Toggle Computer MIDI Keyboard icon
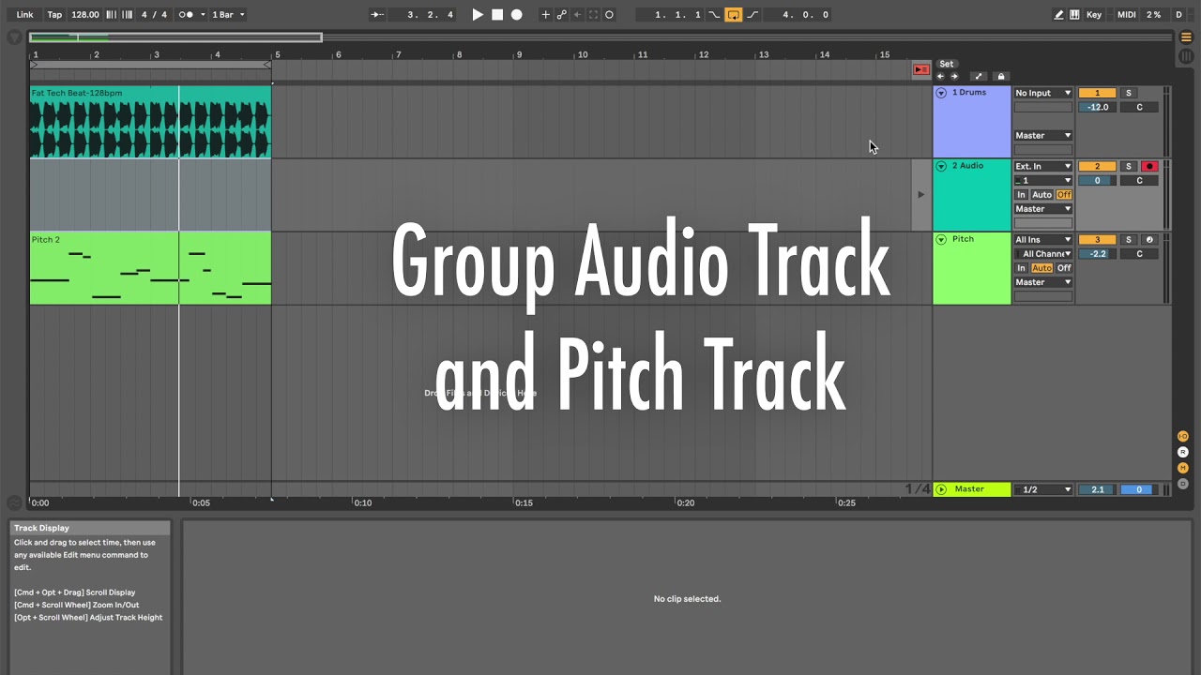The height and width of the screenshot is (675, 1201). coord(1073,14)
